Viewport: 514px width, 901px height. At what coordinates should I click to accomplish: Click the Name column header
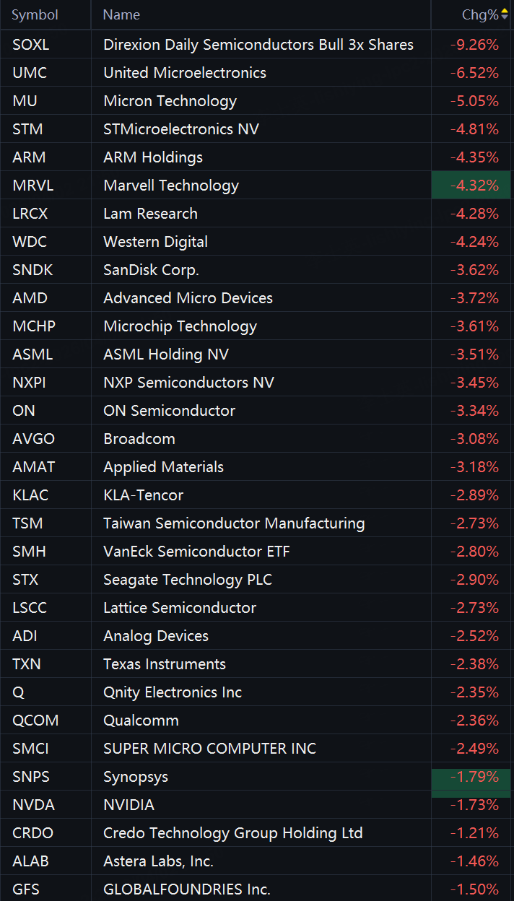pos(121,14)
